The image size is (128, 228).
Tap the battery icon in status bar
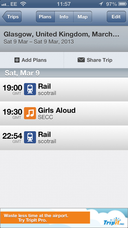123,4
